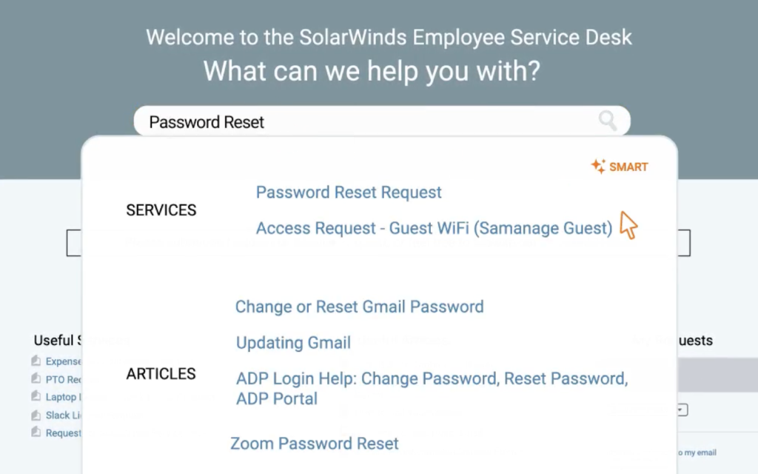Open the small dropdown under My Requests
This screenshot has width=758, height=474.
point(682,410)
